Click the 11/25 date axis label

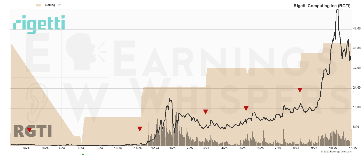tap(353, 148)
